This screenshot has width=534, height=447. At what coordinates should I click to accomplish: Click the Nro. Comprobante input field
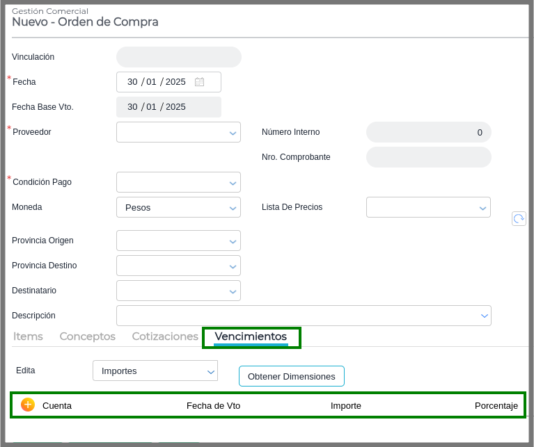click(x=428, y=157)
